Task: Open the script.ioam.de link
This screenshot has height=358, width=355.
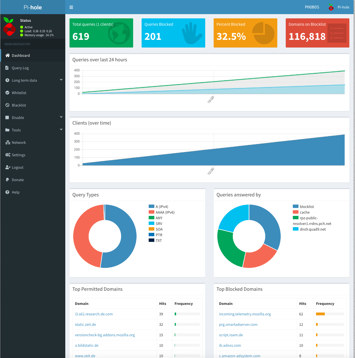Action: tap(231, 335)
